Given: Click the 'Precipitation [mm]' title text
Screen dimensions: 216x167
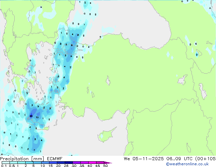Looking at the screenshot, I should click(22, 159).
